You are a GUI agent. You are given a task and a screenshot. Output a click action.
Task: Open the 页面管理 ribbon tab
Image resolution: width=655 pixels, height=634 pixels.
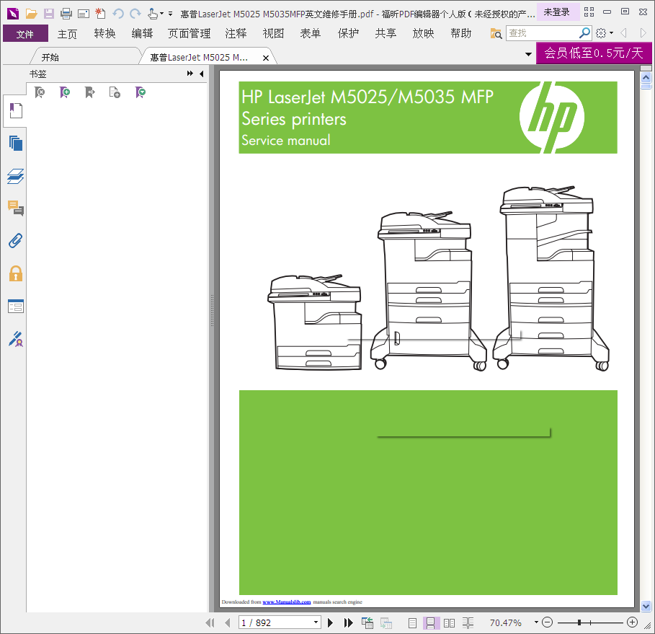[190, 33]
